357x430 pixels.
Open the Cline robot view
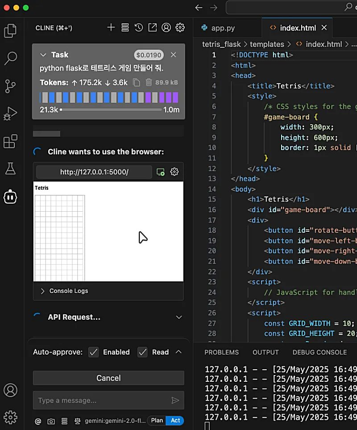pyautogui.click(x=10, y=196)
